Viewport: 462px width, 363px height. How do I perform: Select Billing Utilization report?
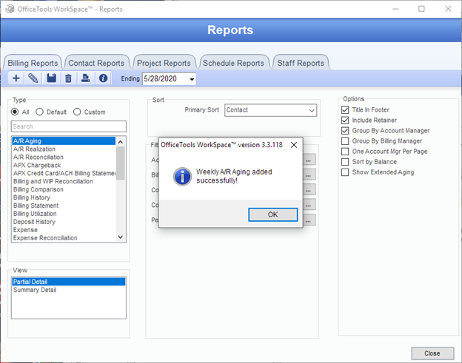pos(64,214)
